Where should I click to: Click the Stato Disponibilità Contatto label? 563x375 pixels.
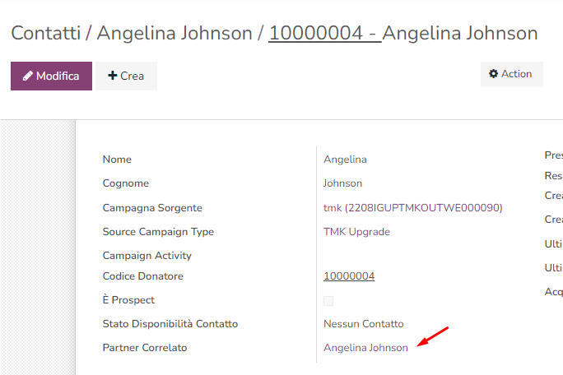click(170, 324)
